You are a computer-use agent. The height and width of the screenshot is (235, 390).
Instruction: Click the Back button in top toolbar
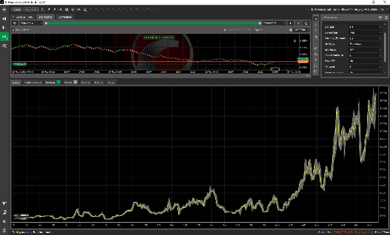click(17, 10)
